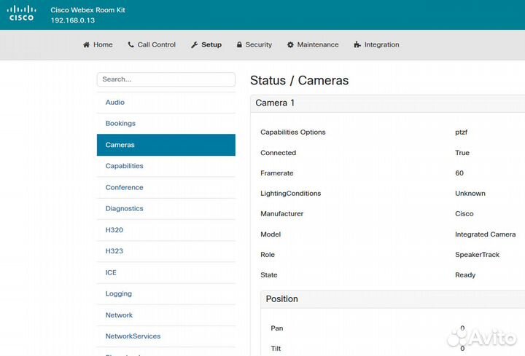Open Capabilities status section
Viewport: 525px width, 356px height.
166,166
